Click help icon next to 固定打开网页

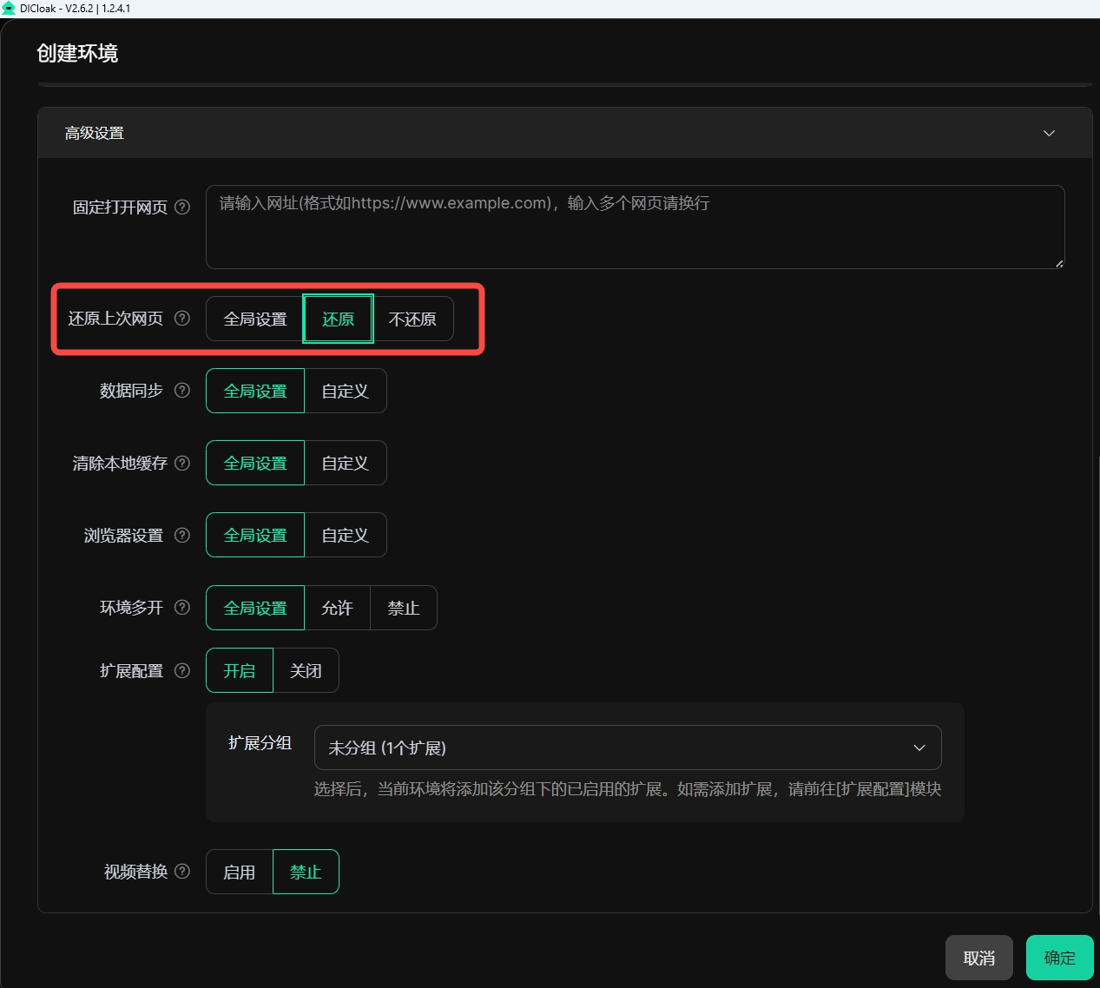click(182, 207)
